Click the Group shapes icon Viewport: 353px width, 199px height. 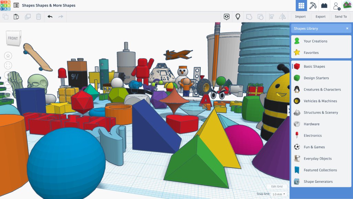pos(249,16)
